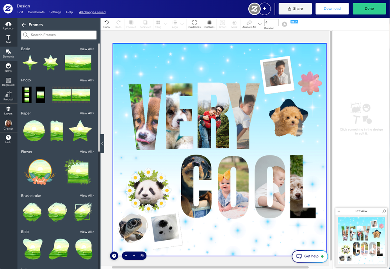This screenshot has height=269, width=390.
Task: View All Blob frames
Action: pyautogui.click(x=87, y=232)
